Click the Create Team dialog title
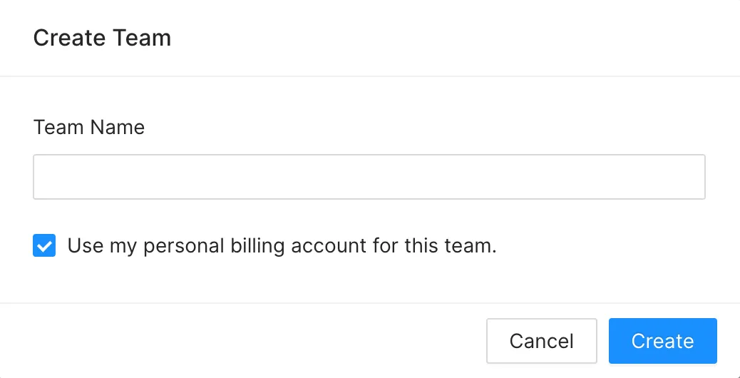740x378 pixels. pos(102,38)
